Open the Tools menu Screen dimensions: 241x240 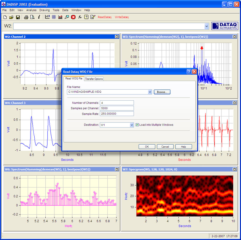click(x=56, y=10)
